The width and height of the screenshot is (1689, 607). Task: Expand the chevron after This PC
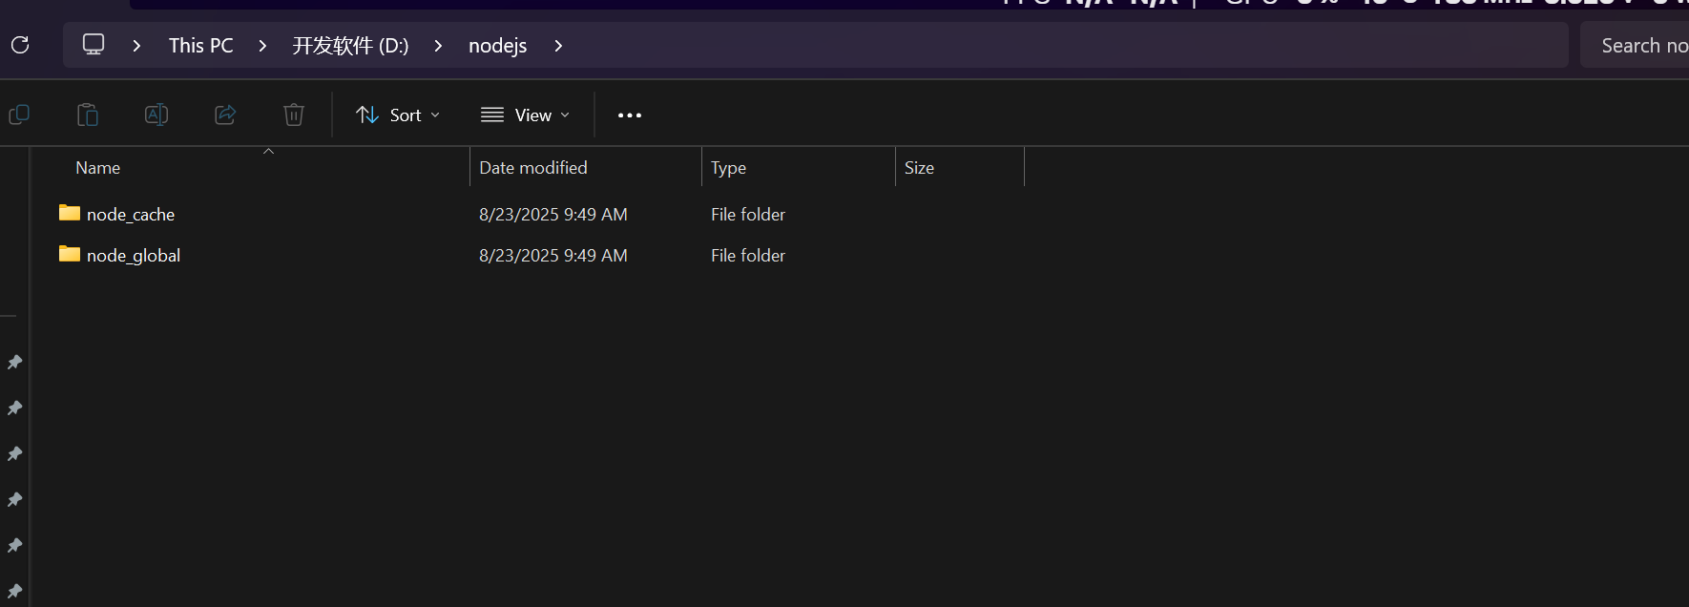coord(262,46)
